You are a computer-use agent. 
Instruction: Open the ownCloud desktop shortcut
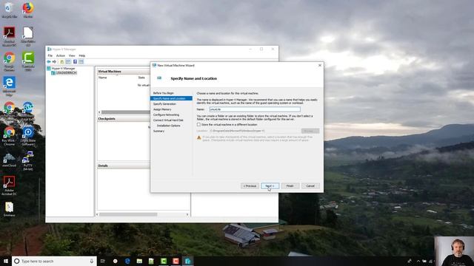(9, 160)
